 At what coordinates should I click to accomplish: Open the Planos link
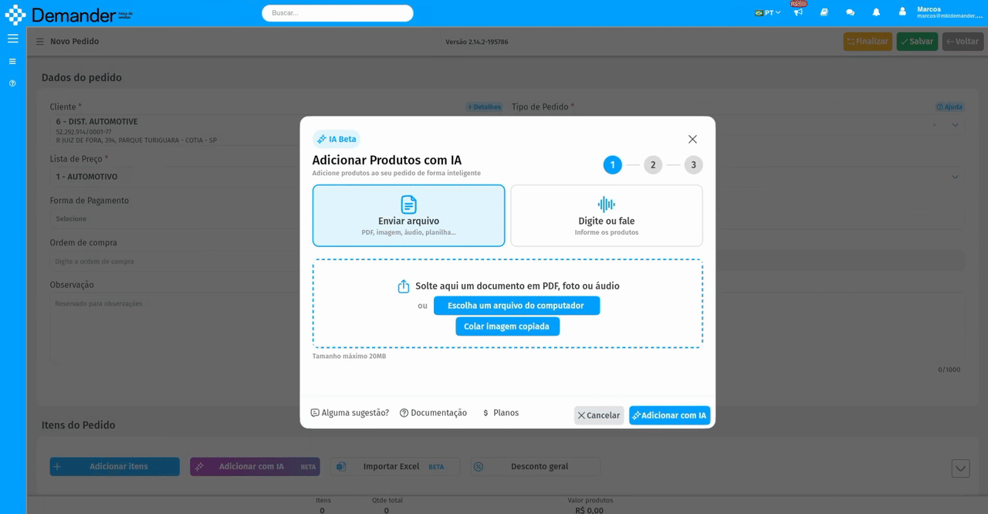coord(500,413)
